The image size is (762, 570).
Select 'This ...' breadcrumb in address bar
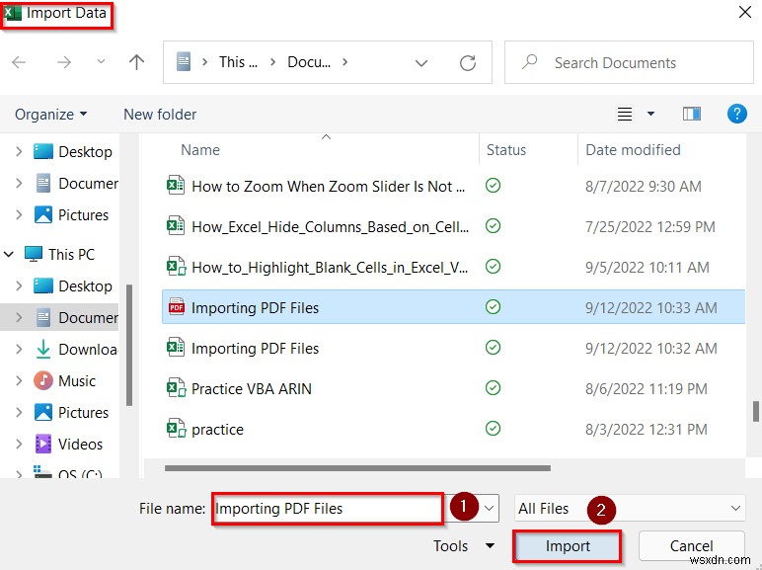click(238, 62)
